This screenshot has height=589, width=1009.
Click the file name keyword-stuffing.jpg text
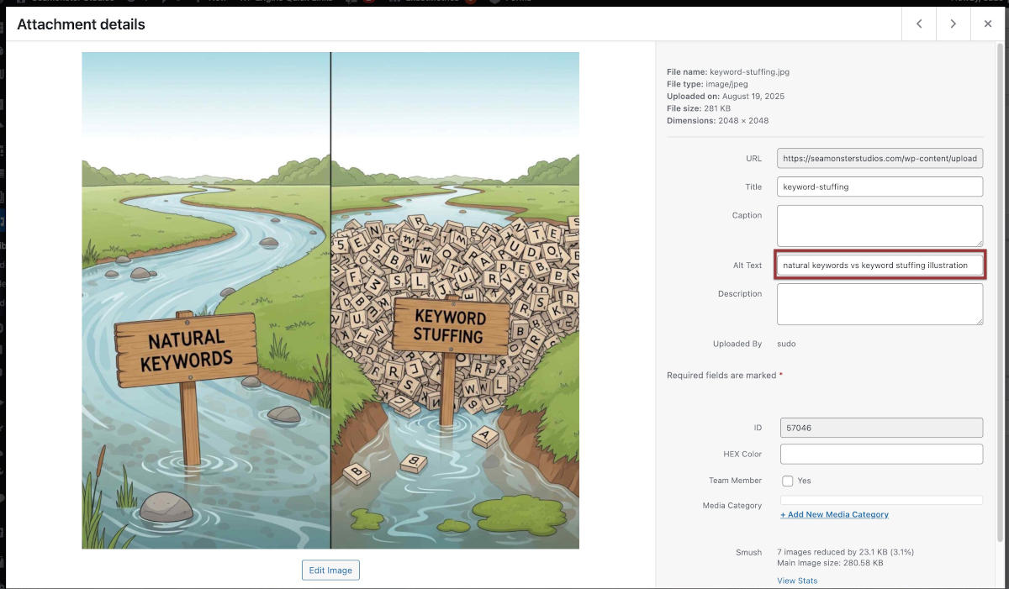click(x=749, y=72)
